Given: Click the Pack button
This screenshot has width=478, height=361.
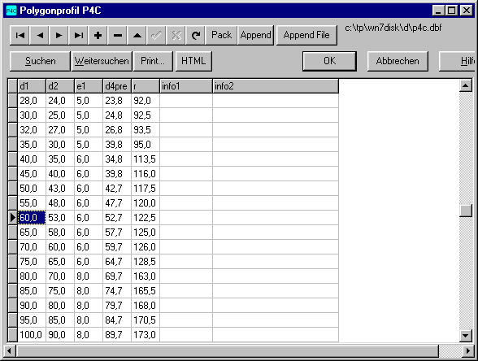Looking at the screenshot, I should coord(222,36).
